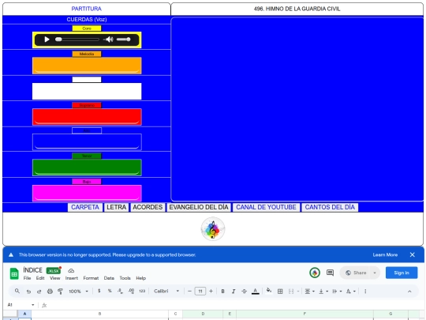Open toolbar More options three dots
This screenshot has height=320, width=426.
click(x=365, y=291)
